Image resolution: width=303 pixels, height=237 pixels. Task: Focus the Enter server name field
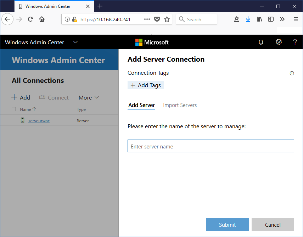pos(211,146)
